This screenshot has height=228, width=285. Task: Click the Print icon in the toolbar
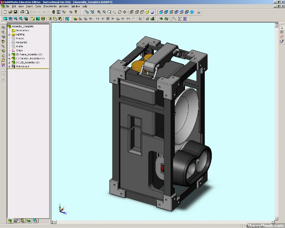tap(22, 12)
